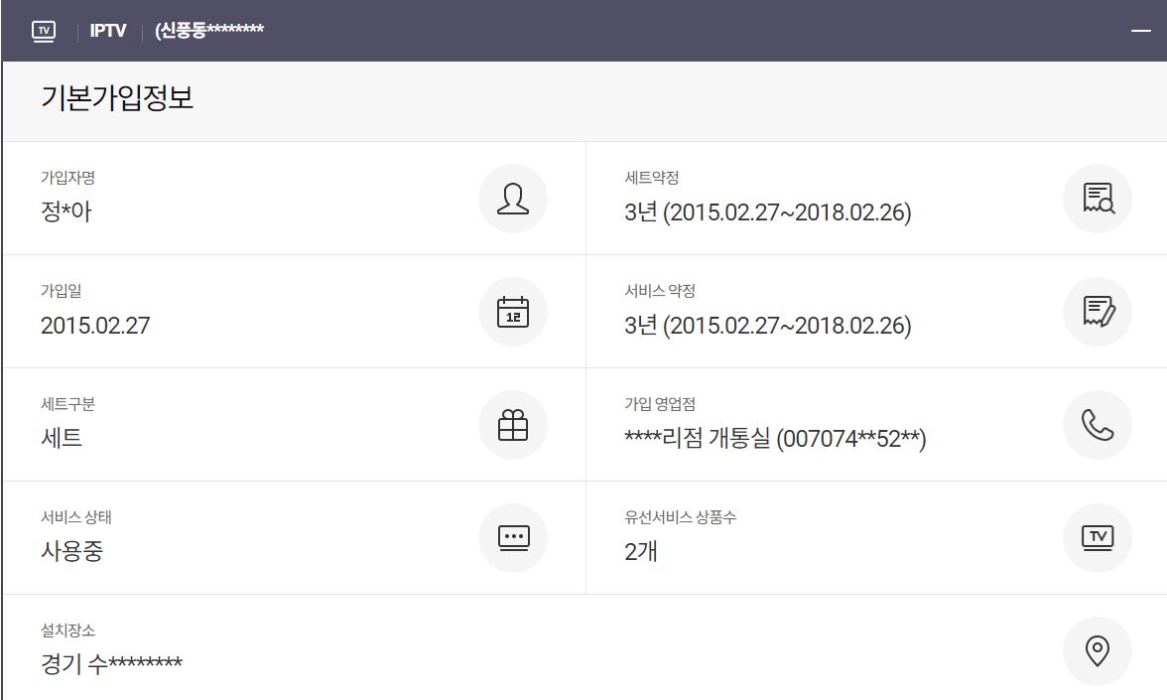Select the 기본가입정보 section heading
This screenshot has width=1167, height=700.
[117, 99]
